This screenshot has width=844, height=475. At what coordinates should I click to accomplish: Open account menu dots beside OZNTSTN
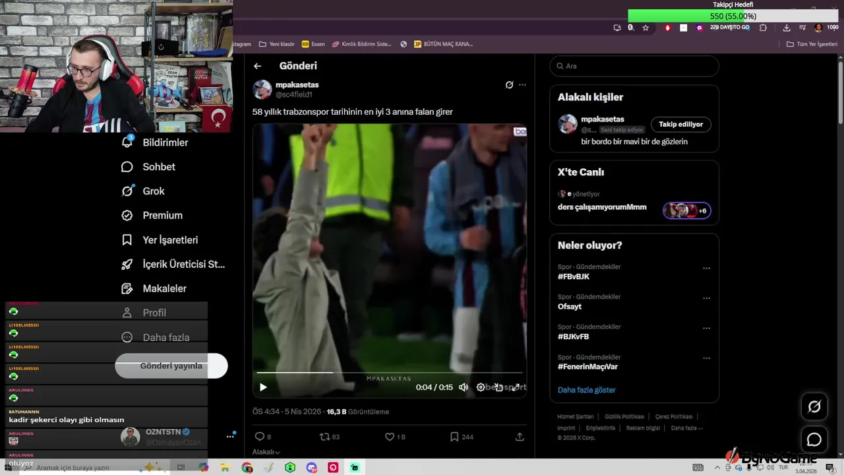click(x=230, y=437)
